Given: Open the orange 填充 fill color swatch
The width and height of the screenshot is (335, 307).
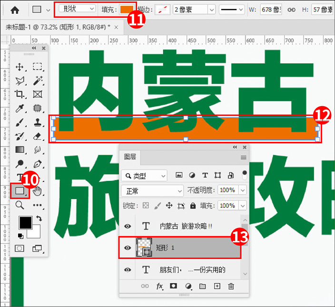Looking at the screenshot, I should (x=127, y=9).
